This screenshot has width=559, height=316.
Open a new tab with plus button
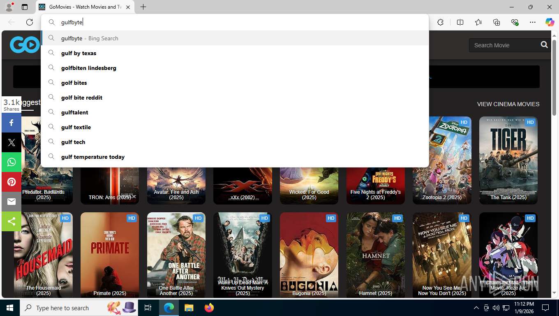coord(143,7)
